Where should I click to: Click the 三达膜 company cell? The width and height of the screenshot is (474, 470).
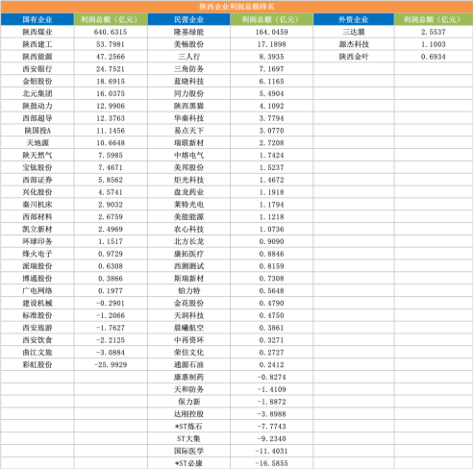click(x=354, y=32)
